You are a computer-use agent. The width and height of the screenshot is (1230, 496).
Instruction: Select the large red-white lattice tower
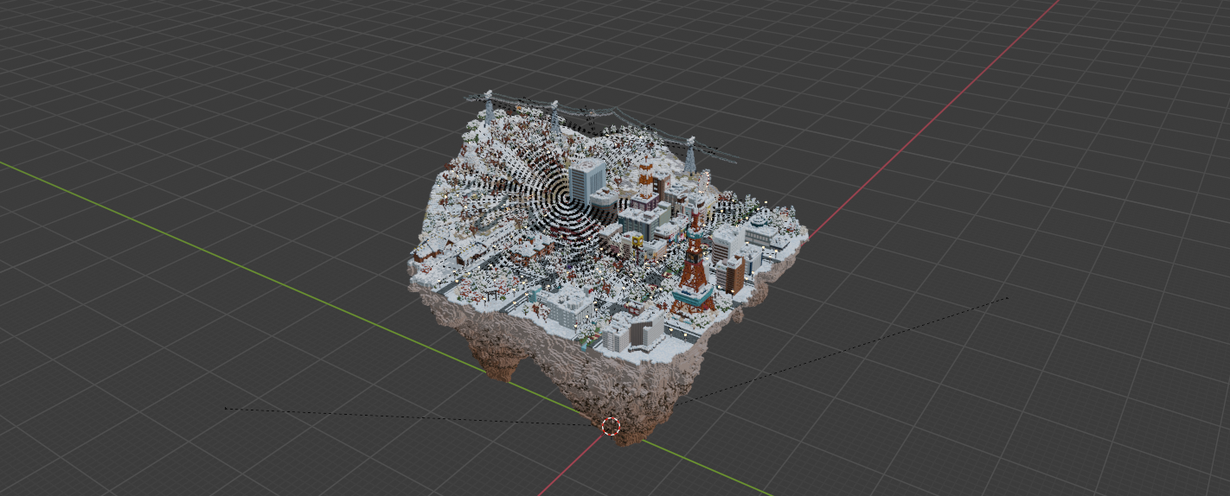click(694, 264)
